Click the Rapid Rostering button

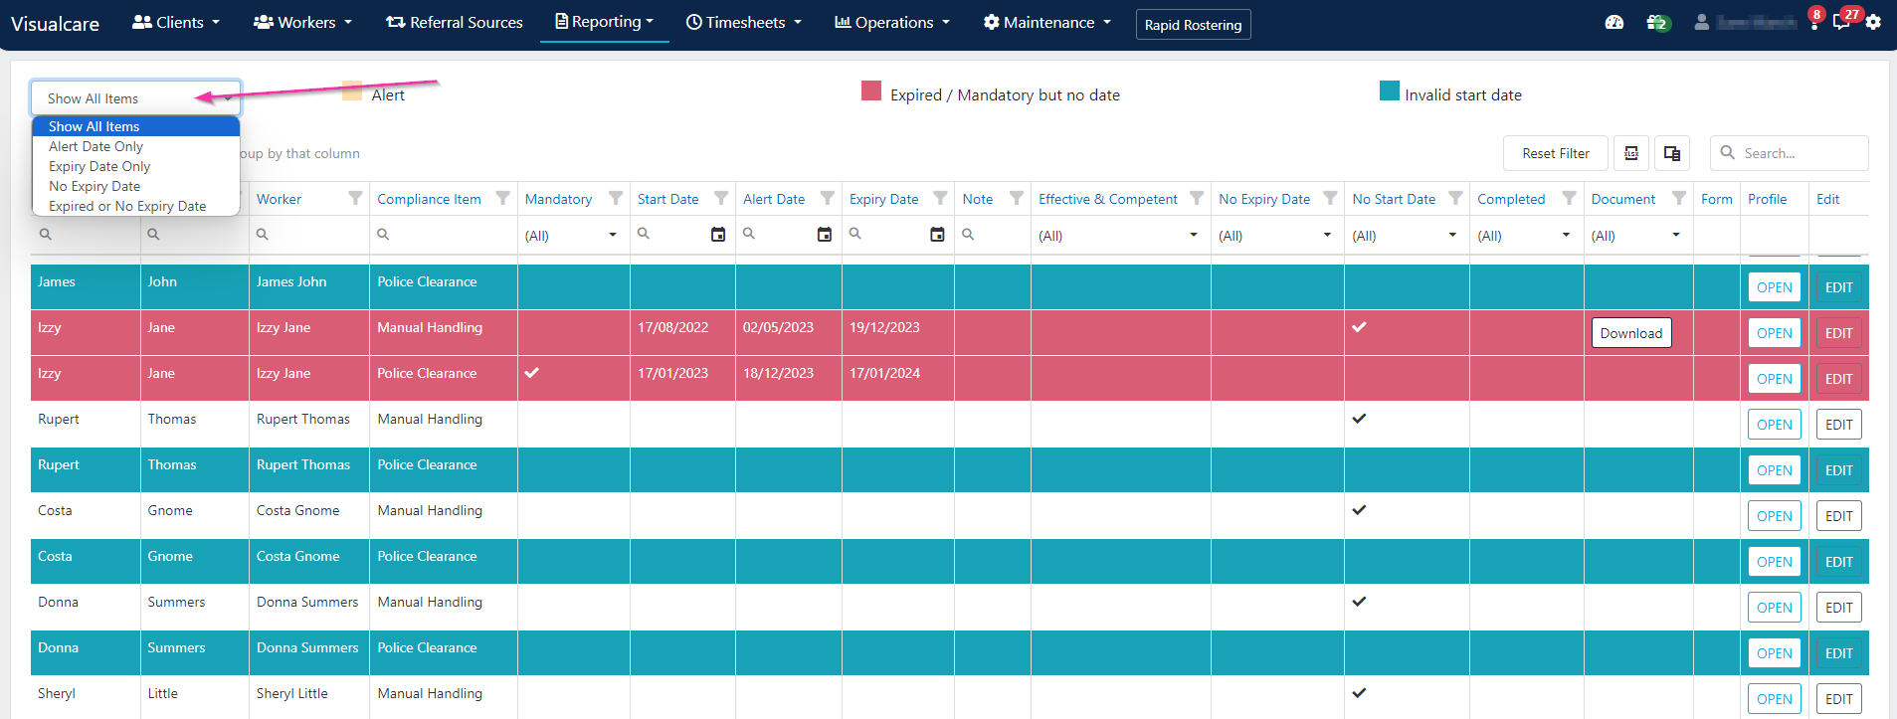point(1193,25)
